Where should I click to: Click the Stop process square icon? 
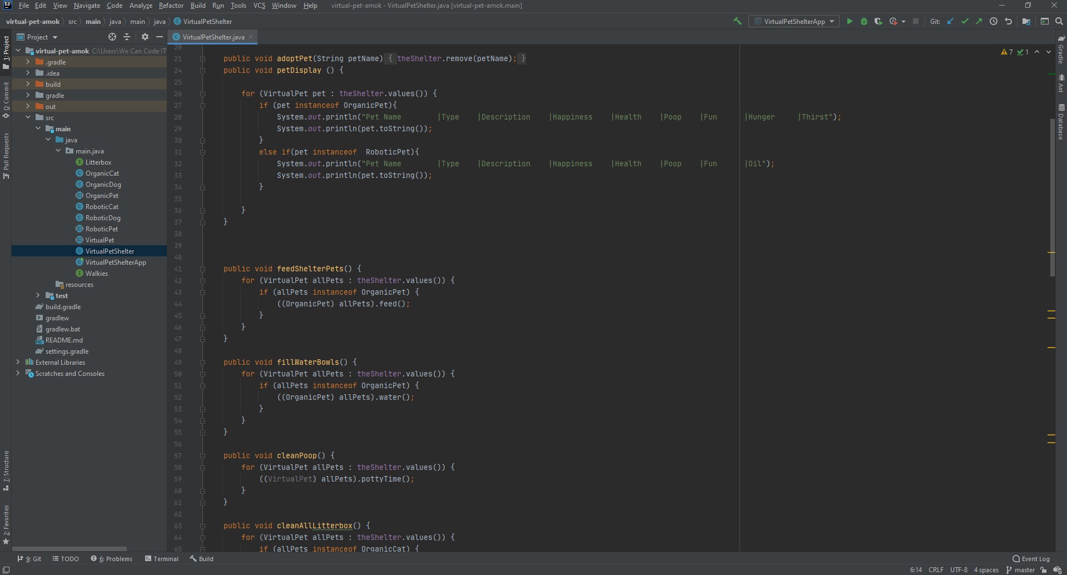(x=915, y=21)
